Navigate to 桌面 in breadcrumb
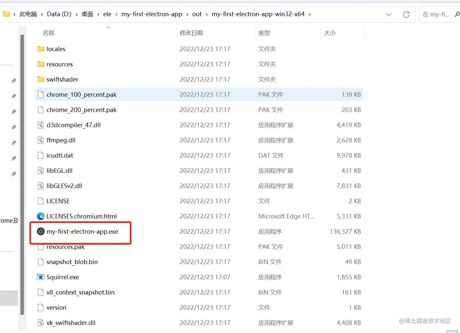This screenshot has width=460, height=333. click(x=87, y=14)
